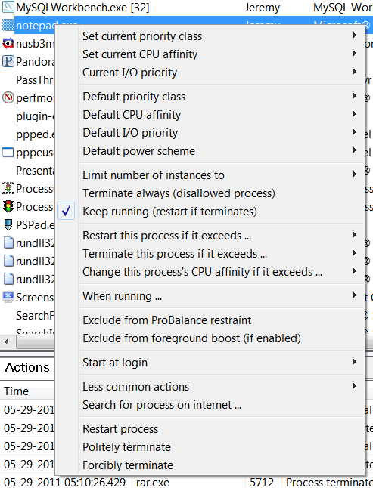Select the Pandora process icon

click(x=8, y=61)
